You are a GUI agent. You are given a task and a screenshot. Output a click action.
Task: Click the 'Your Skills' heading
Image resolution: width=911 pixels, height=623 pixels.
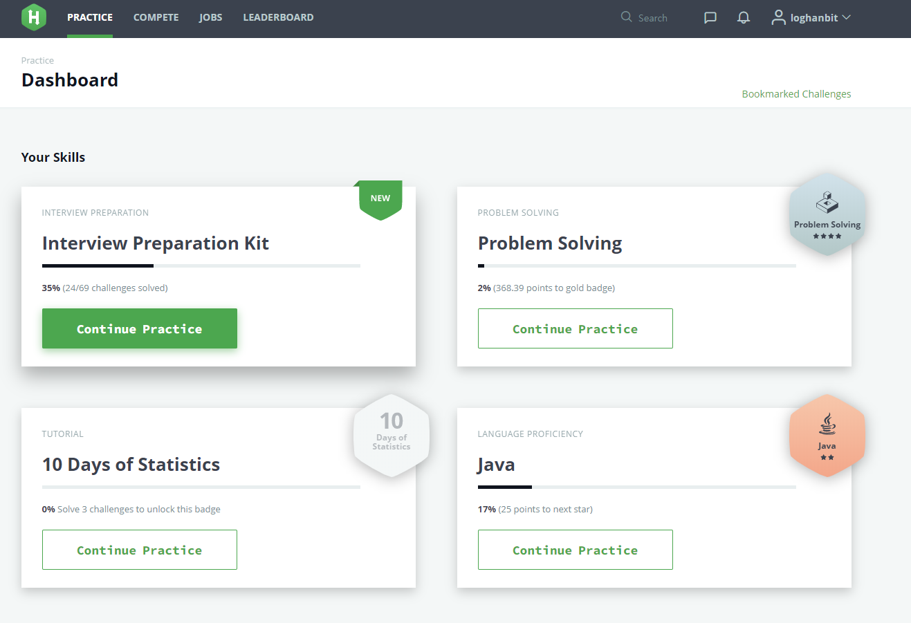(53, 157)
